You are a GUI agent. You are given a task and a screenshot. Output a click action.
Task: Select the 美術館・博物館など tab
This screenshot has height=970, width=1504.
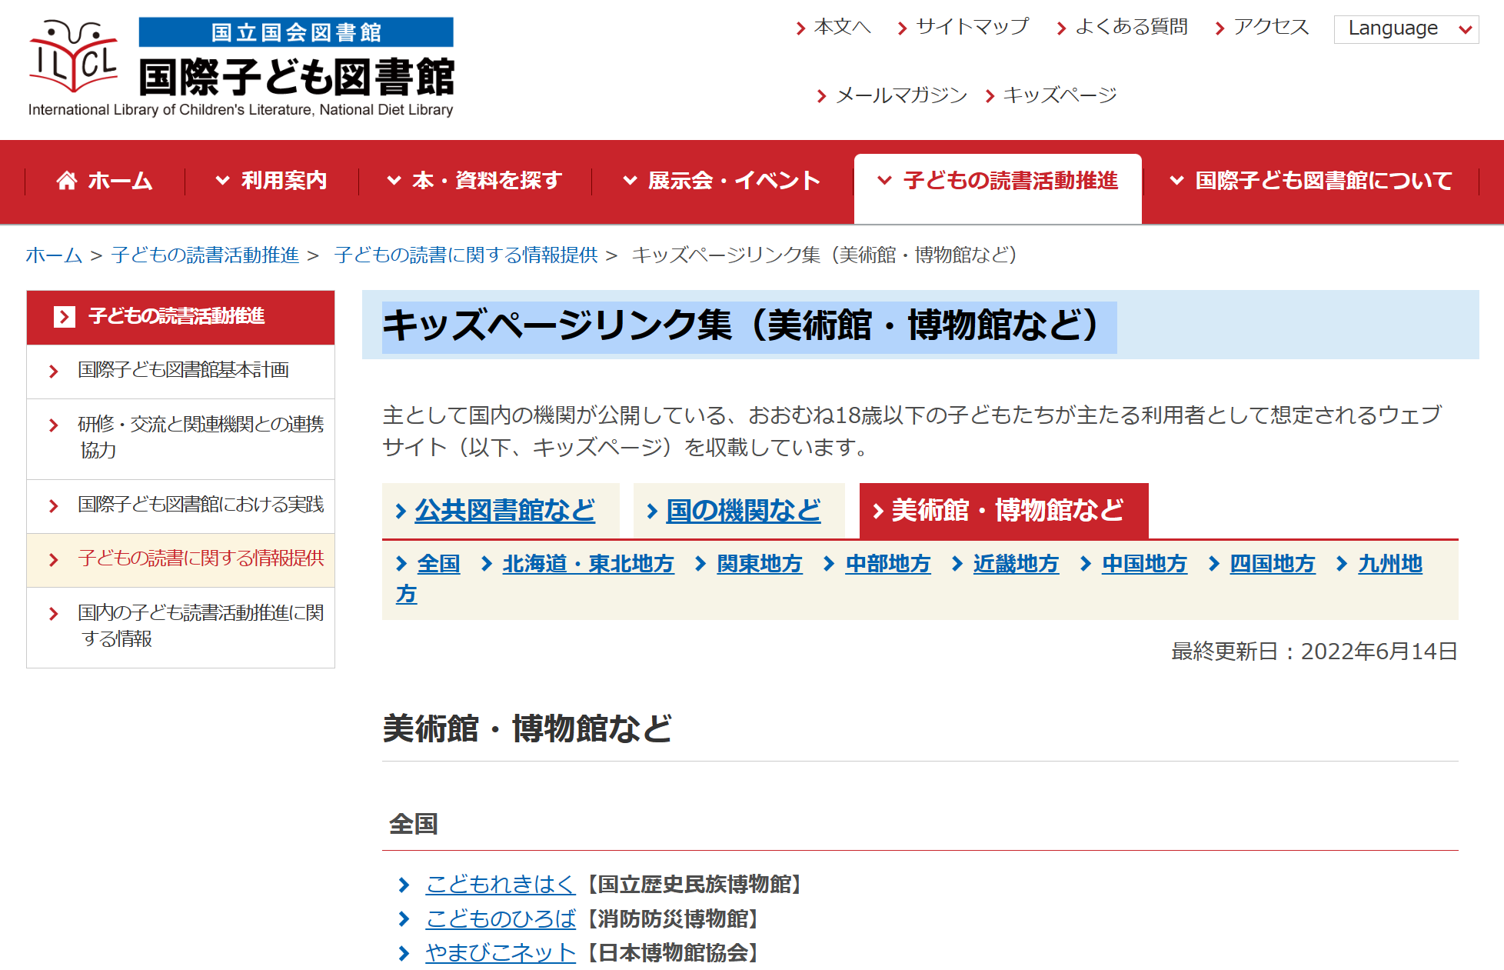point(1003,511)
